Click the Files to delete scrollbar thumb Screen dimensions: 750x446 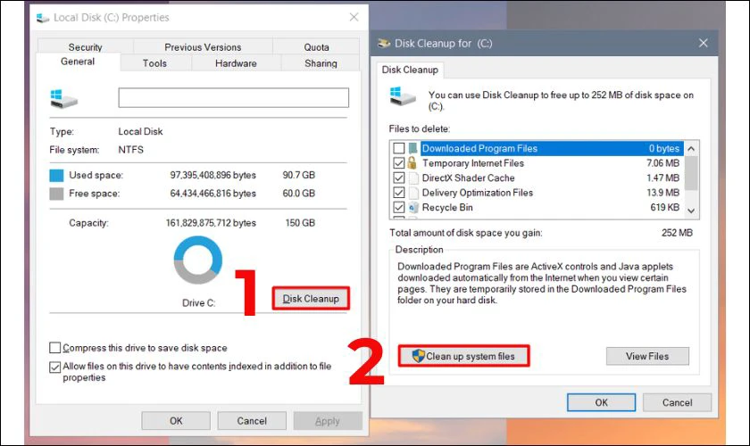coord(691,172)
